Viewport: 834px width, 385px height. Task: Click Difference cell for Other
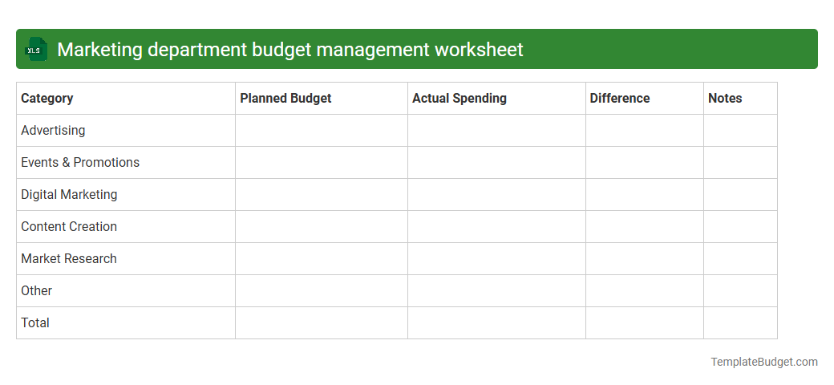(x=645, y=291)
